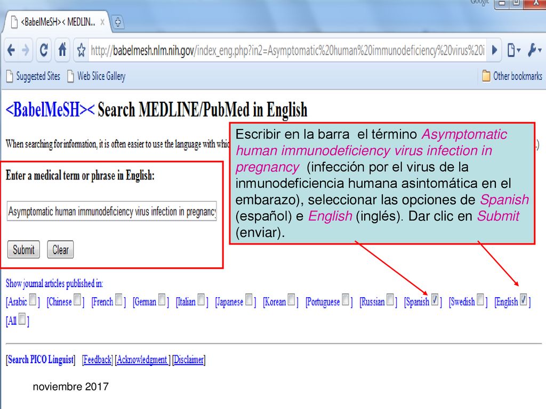Check the Portuguese language checkbox
The height and width of the screenshot is (409, 546).
(x=346, y=299)
